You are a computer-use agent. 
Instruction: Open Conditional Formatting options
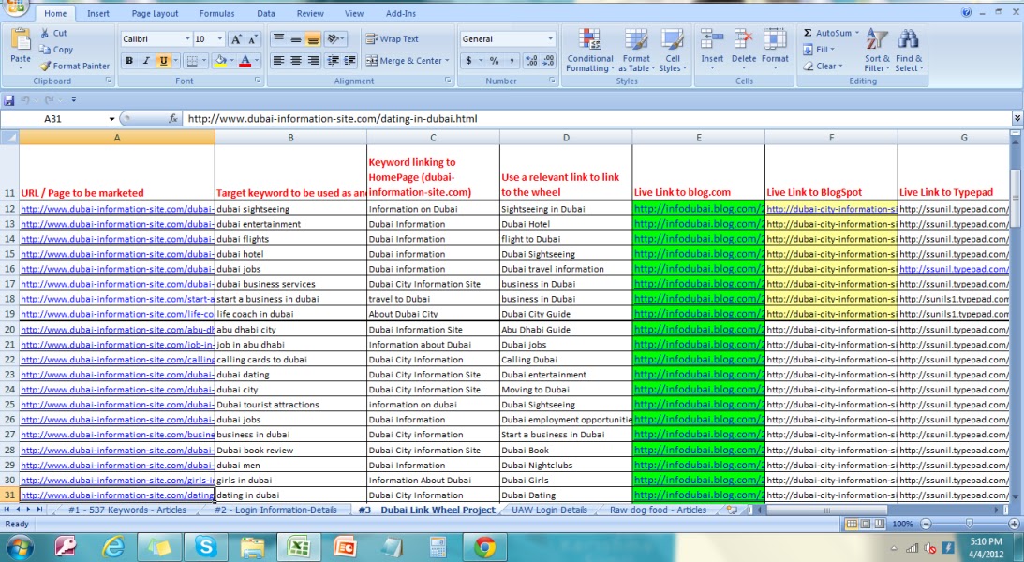589,52
